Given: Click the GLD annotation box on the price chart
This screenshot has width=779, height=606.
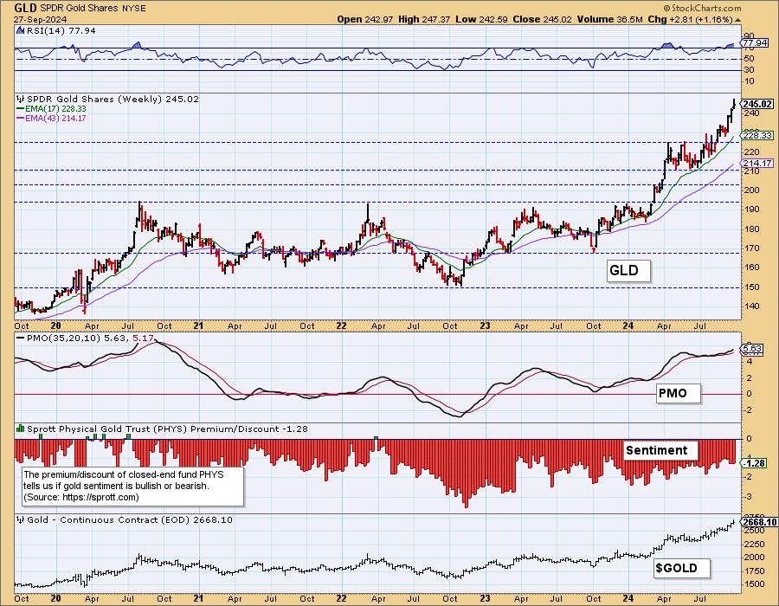Looking at the screenshot, I should click(628, 271).
